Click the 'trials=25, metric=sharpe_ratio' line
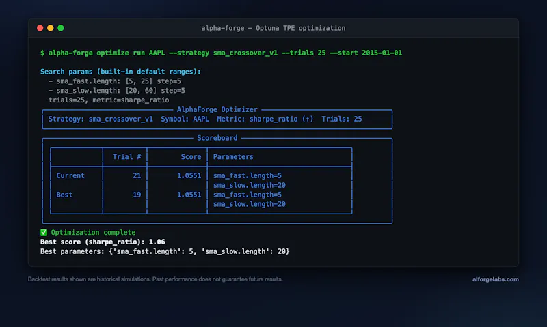The width and height of the screenshot is (547, 327). (x=109, y=100)
